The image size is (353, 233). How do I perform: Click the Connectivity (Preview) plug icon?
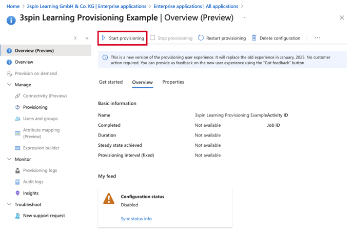pyautogui.click(x=17, y=96)
